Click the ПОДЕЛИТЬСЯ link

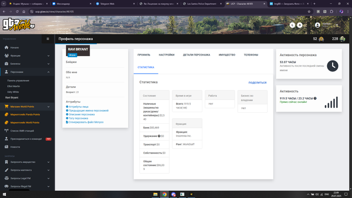click(x=257, y=82)
